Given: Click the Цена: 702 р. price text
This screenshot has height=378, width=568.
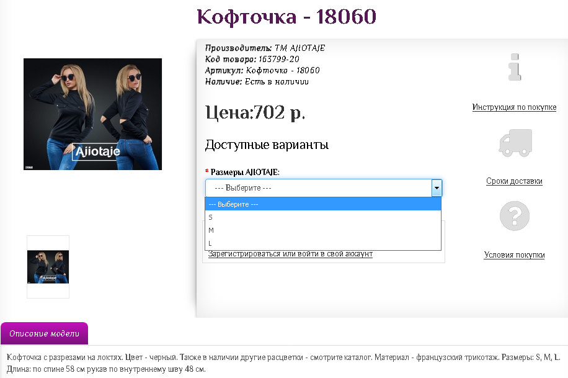Looking at the screenshot, I should [255, 113].
